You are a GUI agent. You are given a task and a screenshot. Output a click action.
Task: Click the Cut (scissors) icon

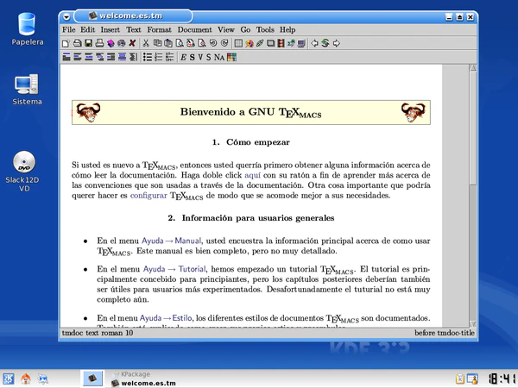(x=146, y=42)
